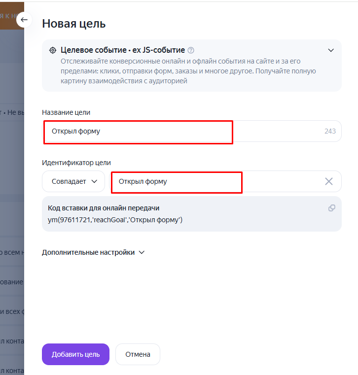Expand Дополнительные настройки section
Viewport: 358px width, 375px height.
point(93,252)
